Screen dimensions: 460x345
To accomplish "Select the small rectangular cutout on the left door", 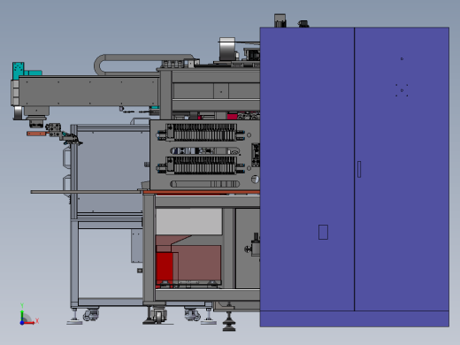I will (323, 232).
